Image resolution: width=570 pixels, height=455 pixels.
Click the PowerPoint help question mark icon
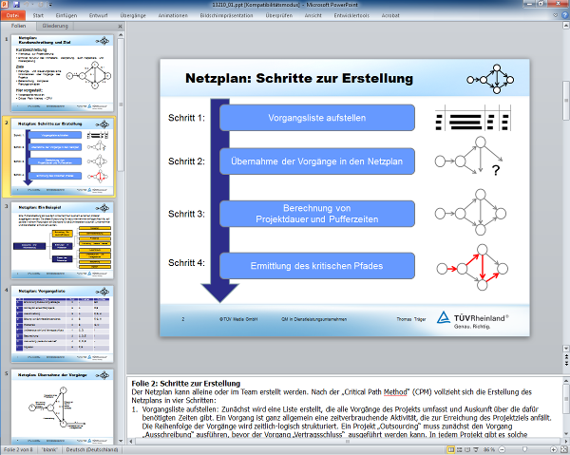pos(562,16)
